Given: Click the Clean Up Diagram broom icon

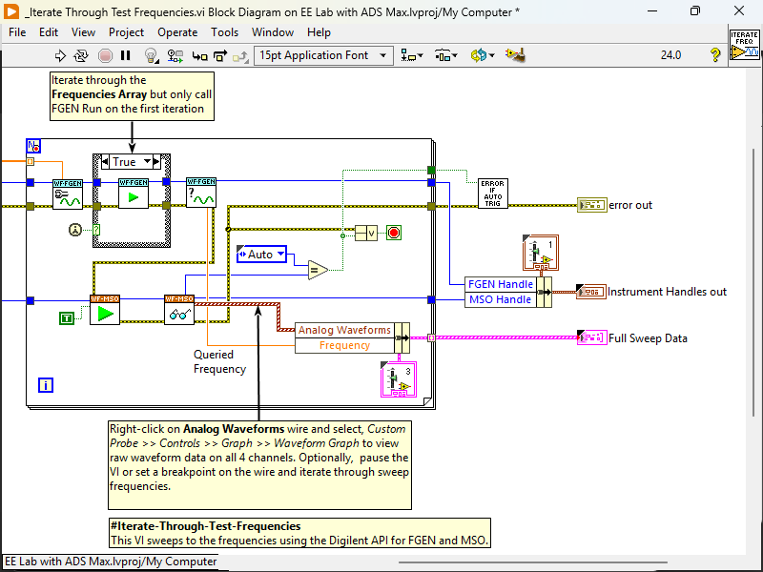Looking at the screenshot, I should click(x=515, y=56).
